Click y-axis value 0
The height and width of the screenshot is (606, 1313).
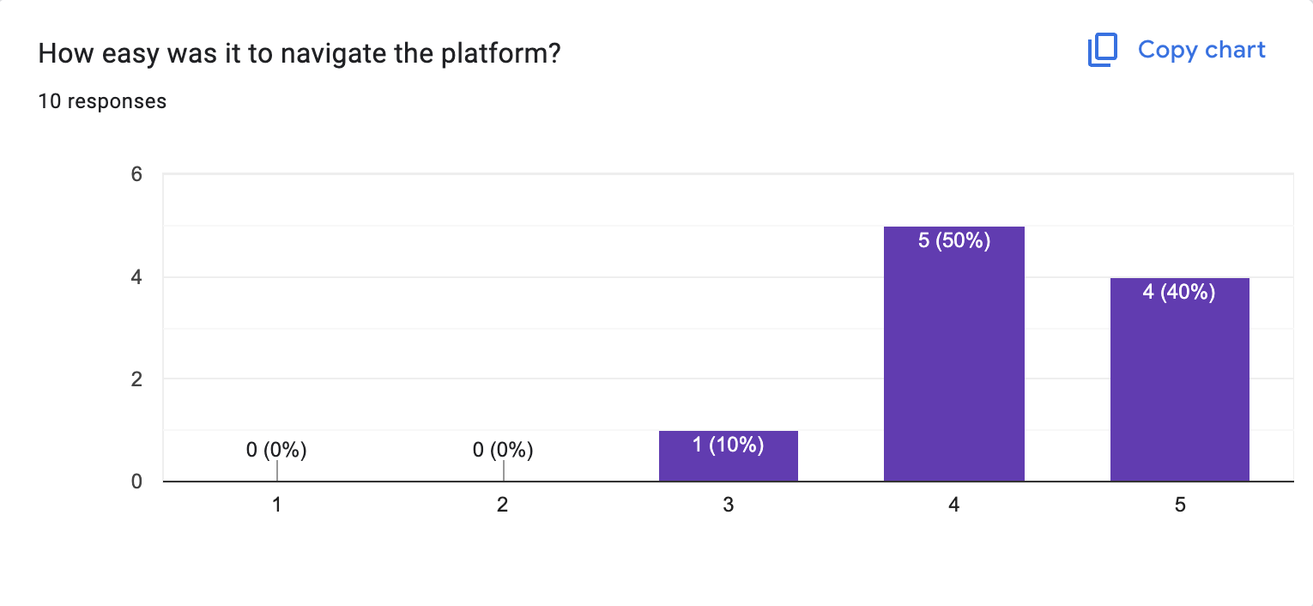[x=136, y=482]
